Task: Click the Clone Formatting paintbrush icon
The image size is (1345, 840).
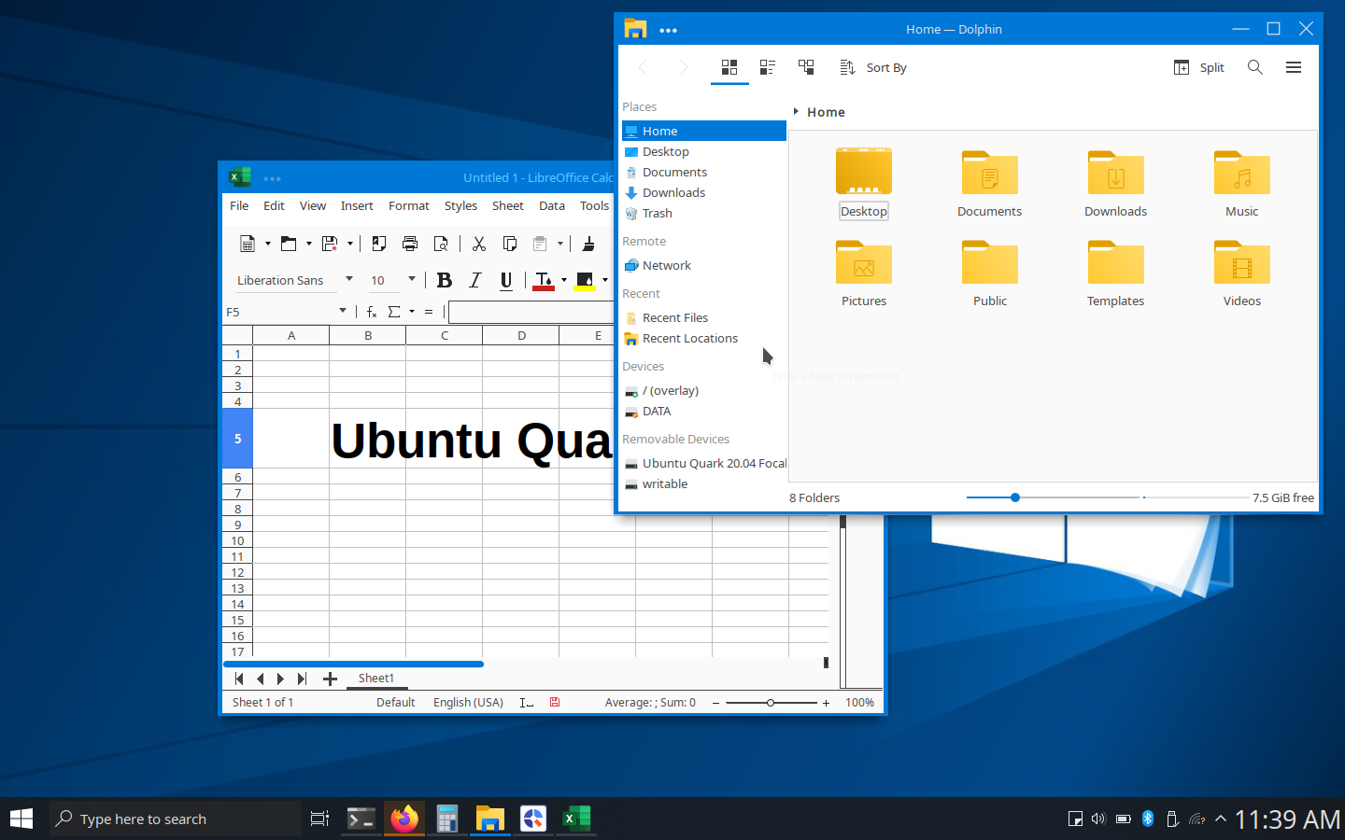Action: 588,244
